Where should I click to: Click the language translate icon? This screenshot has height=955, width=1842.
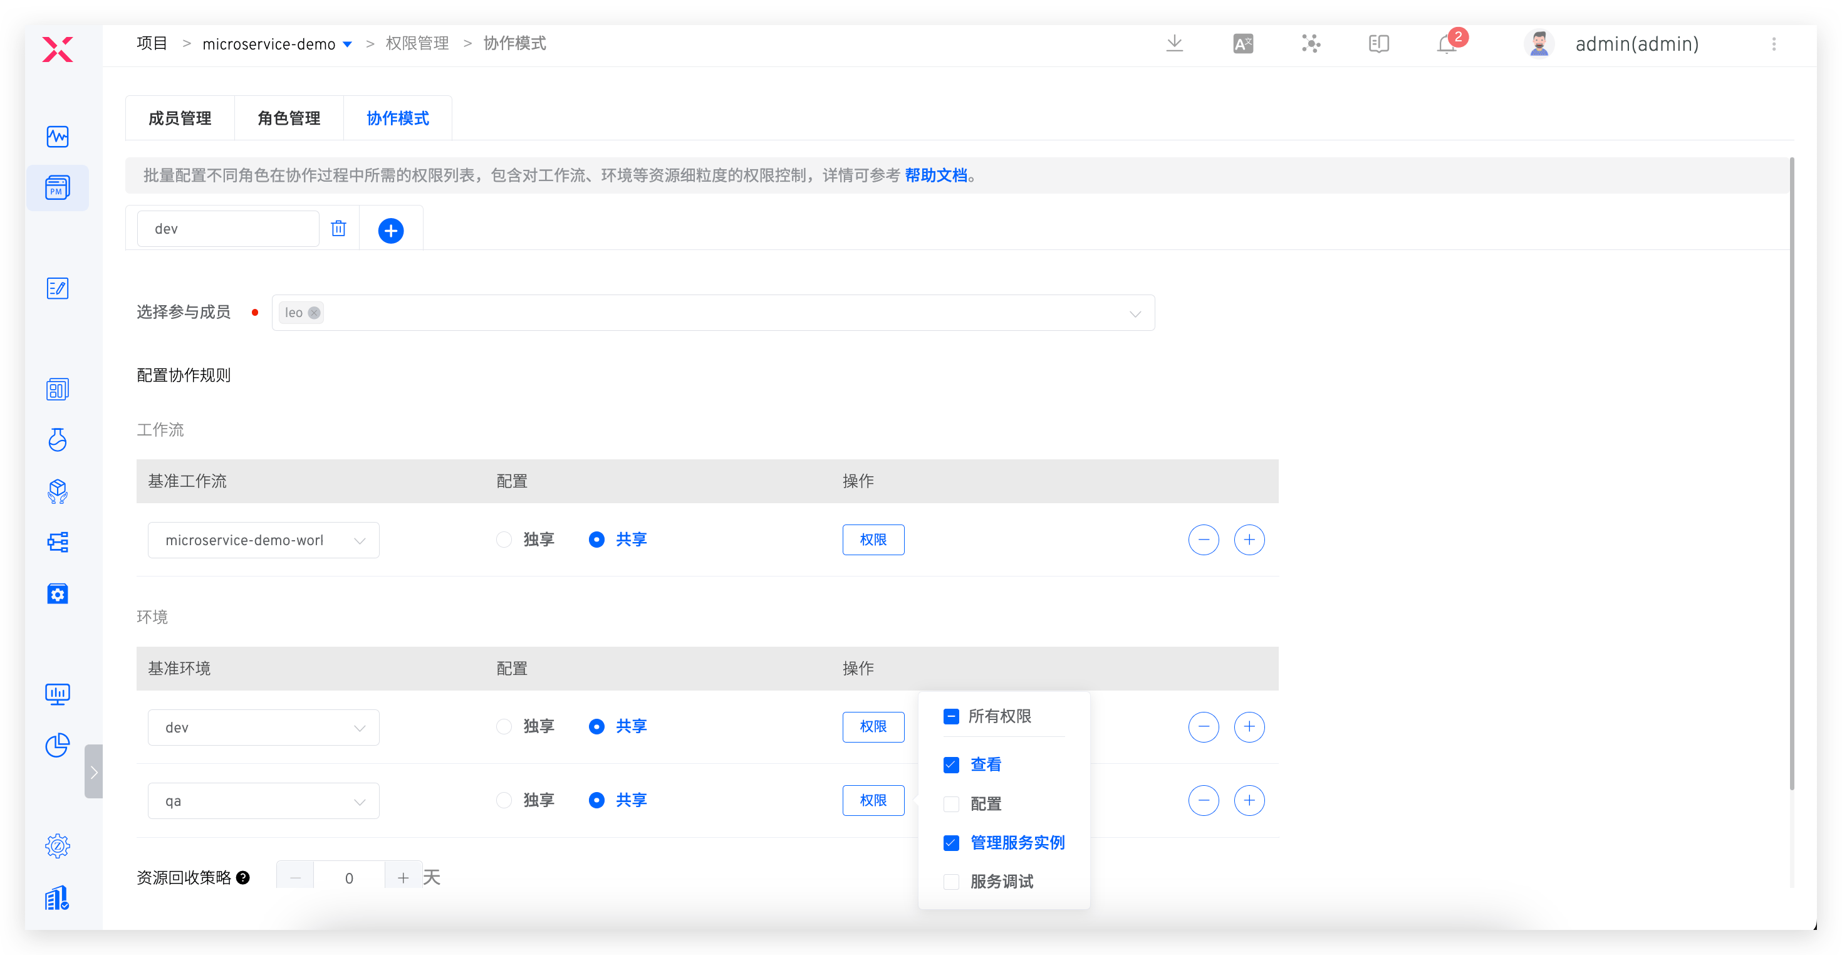click(x=1243, y=44)
